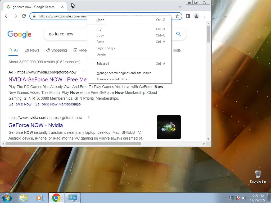Screen dimensions: 271x203
Task: Click the www.nvidia.com/geforce-now ad URL
Action: pos(47,72)
